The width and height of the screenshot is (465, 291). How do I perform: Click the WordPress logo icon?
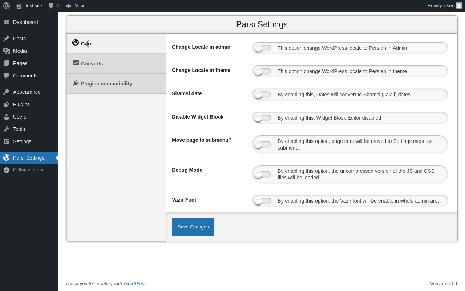pyautogui.click(x=6, y=6)
